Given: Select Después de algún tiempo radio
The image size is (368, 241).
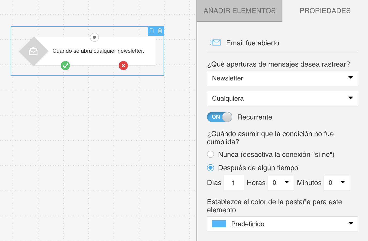Looking at the screenshot, I should tap(211, 168).
